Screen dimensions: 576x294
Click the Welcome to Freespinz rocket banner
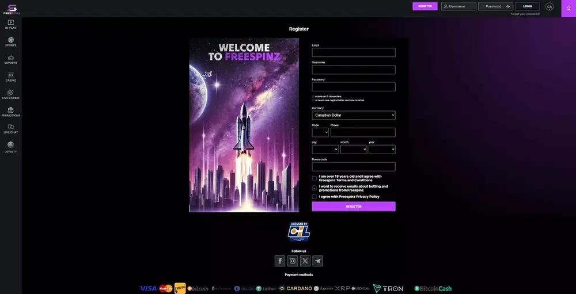[244, 125]
